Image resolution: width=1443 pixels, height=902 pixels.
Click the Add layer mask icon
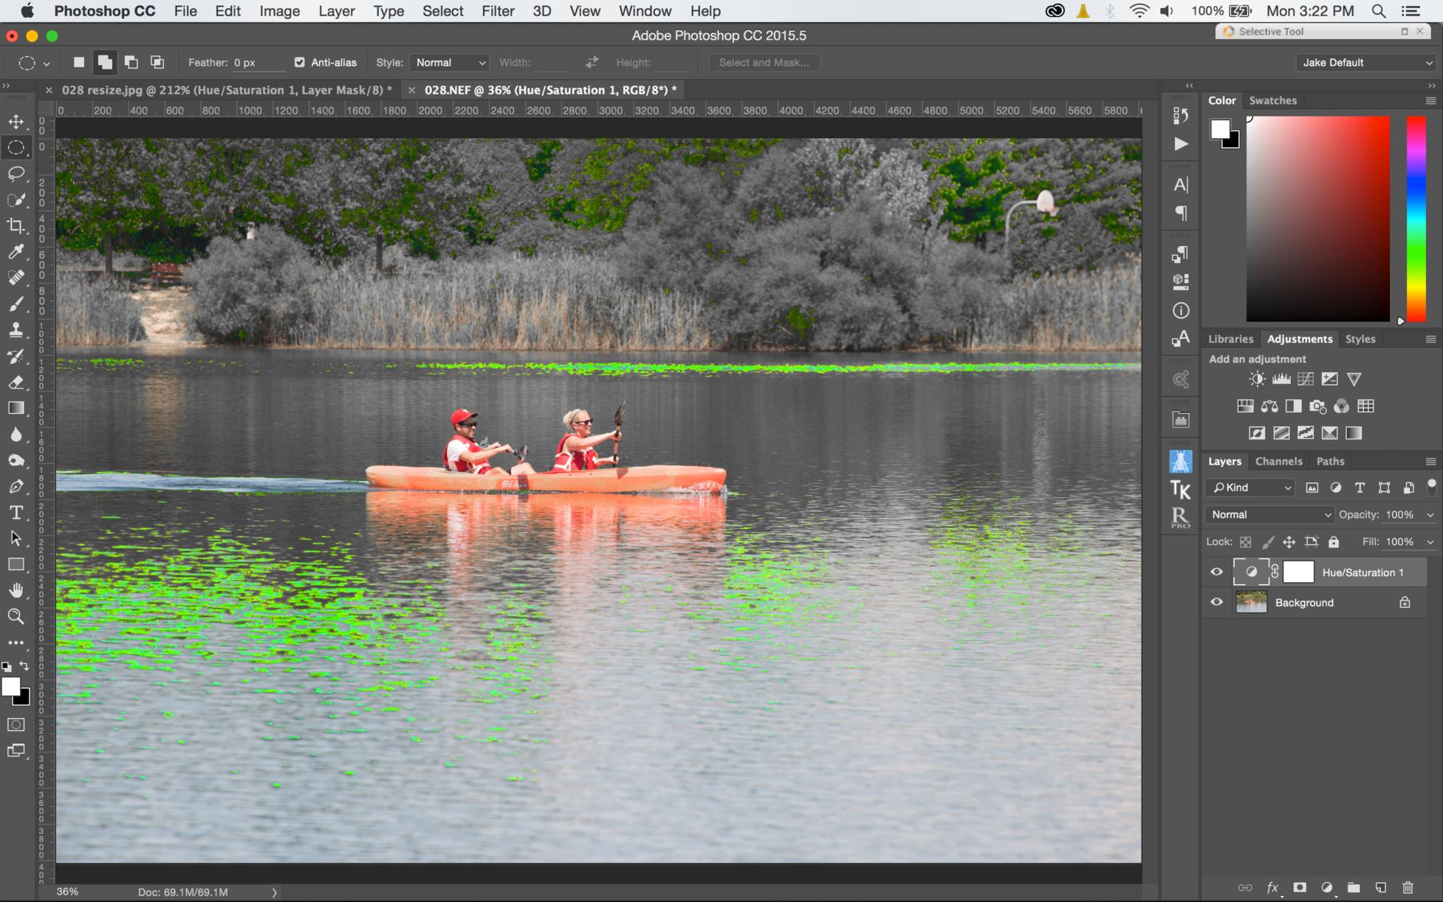point(1300,887)
